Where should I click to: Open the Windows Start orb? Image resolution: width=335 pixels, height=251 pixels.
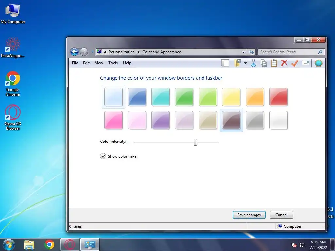pos(9,244)
